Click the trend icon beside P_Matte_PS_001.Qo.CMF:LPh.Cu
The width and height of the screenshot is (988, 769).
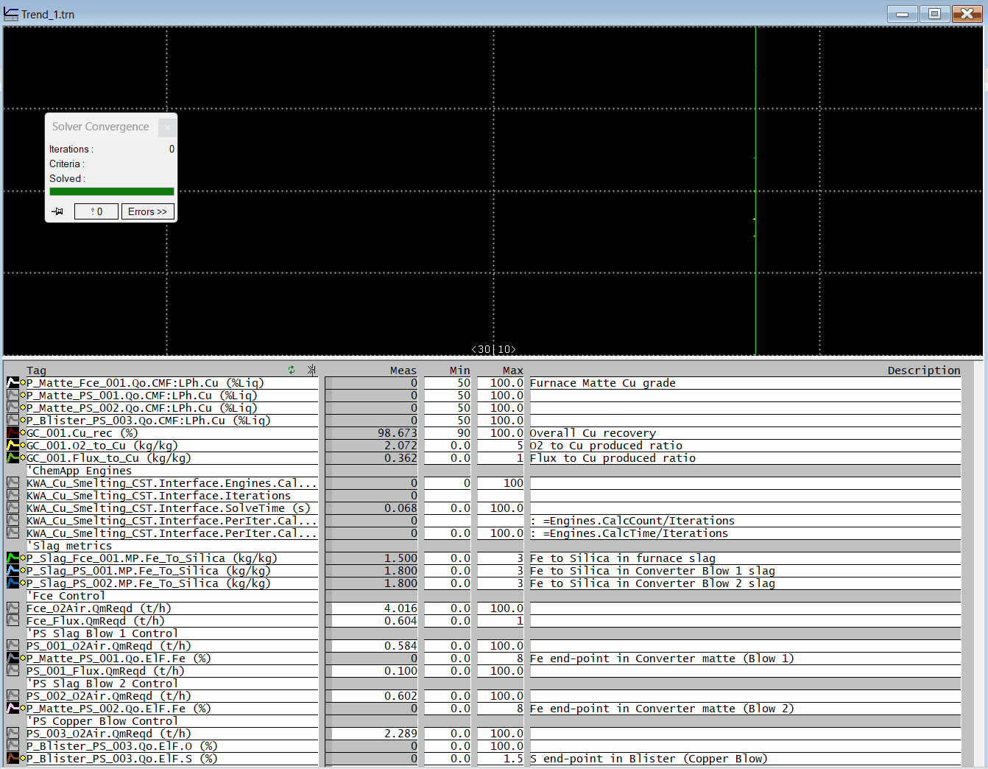click(13, 396)
